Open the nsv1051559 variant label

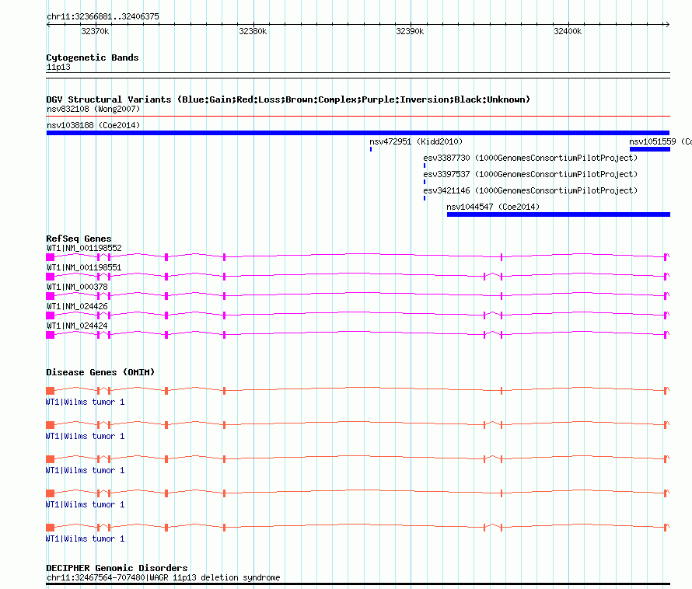[660, 141]
